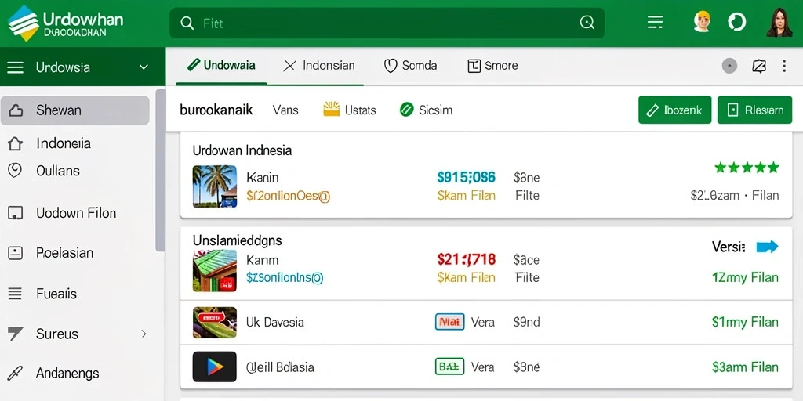The height and width of the screenshot is (401, 803).
Task: Click the white circular refresh icon
Action: click(737, 22)
